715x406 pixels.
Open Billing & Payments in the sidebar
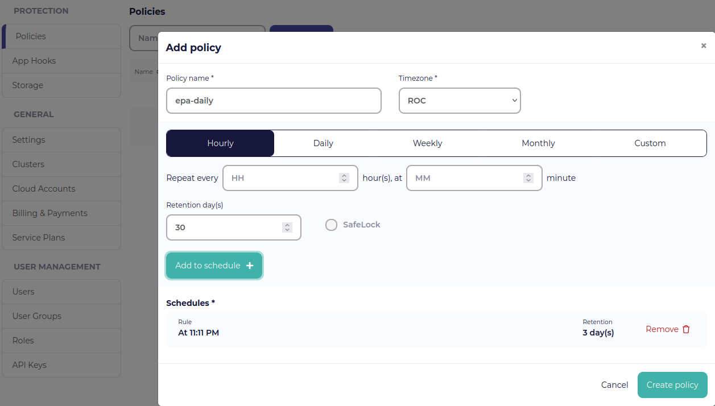61,213
